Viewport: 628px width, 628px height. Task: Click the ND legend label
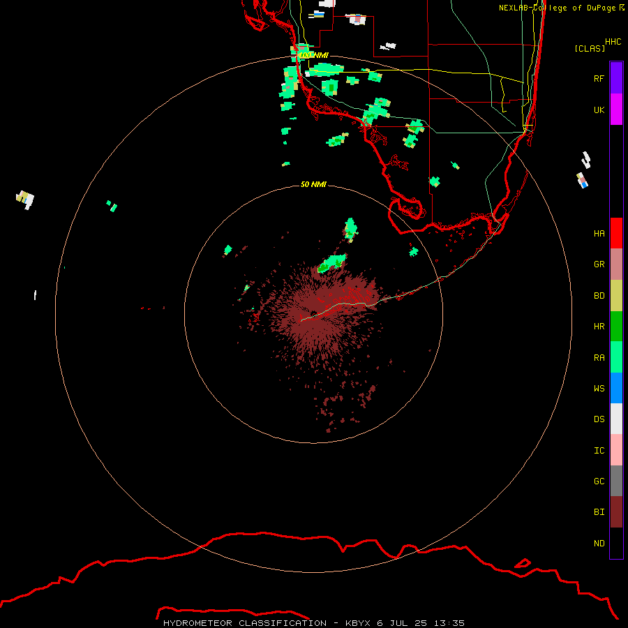point(599,544)
